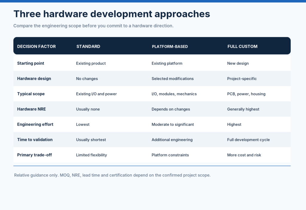Select the 'Lowest' cell
Viewport: 306px width, 210px height.
[x=83, y=124]
